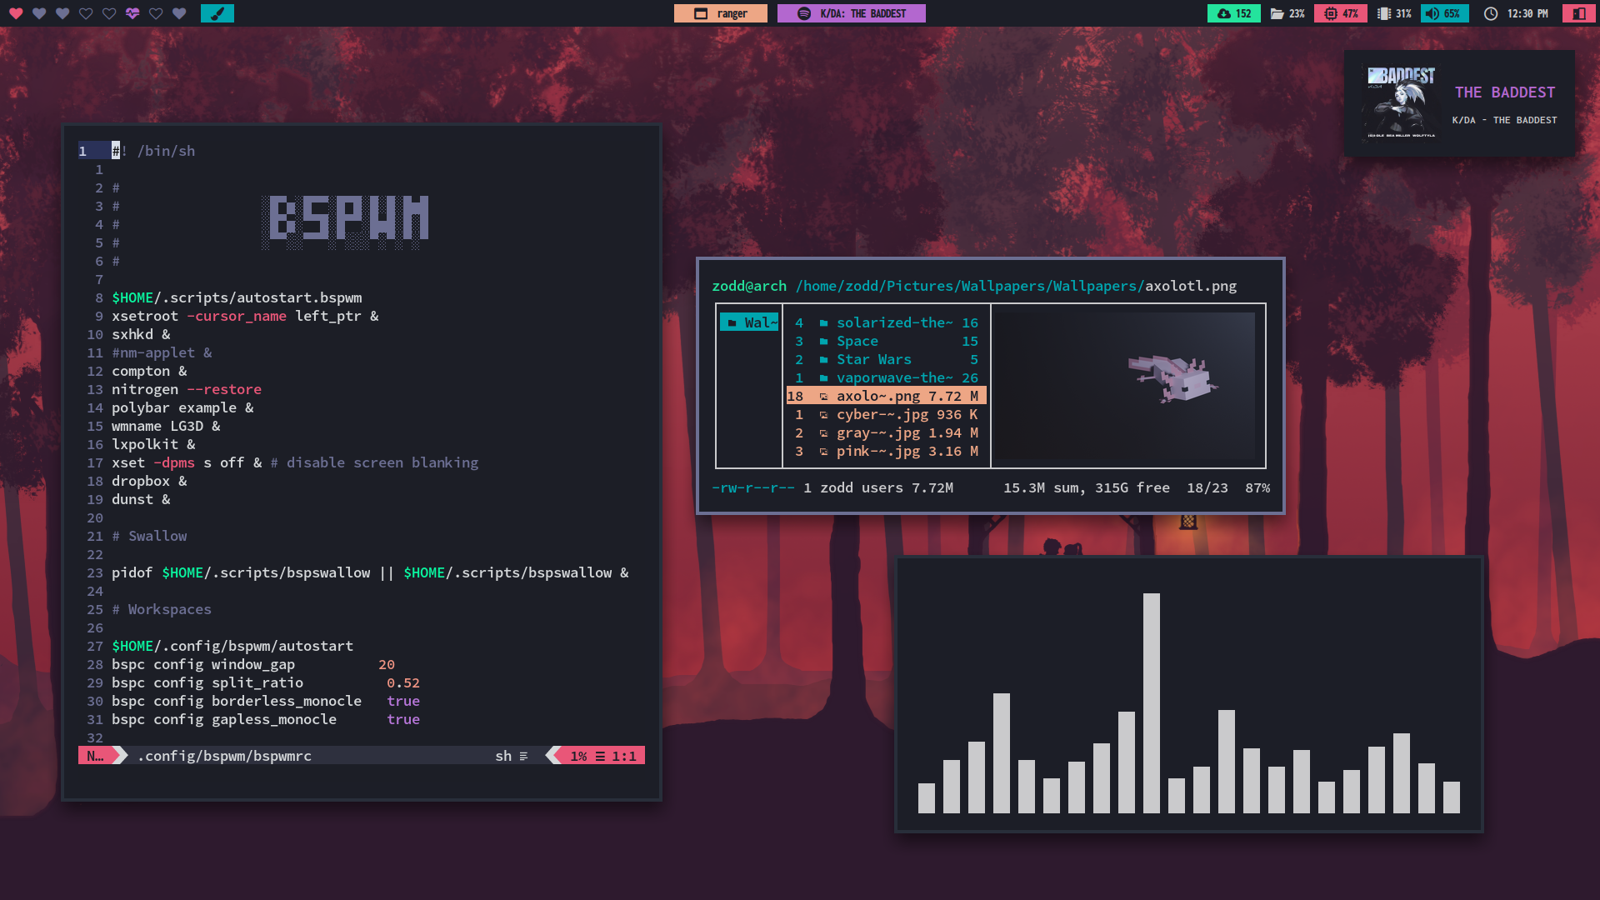The height and width of the screenshot is (900, 1600).
Task: Open the updates module showing 152
Action: [x=1234, y=13]
